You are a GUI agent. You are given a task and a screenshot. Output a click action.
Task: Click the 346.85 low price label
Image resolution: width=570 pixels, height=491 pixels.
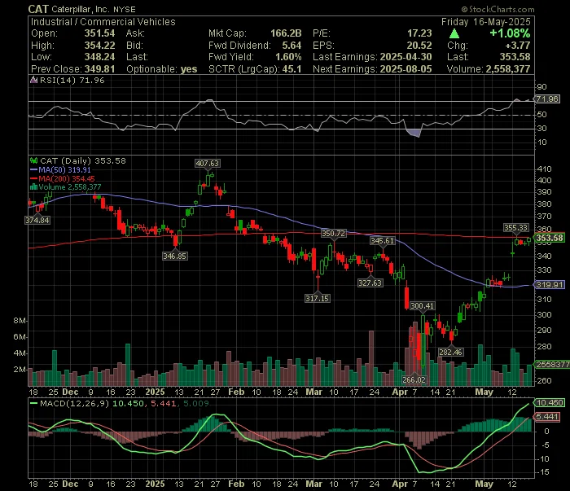point(175,256)
